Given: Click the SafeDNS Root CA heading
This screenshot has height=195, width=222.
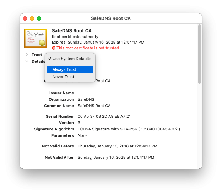Looking at the screenshot, I should (x=72, y=30).
